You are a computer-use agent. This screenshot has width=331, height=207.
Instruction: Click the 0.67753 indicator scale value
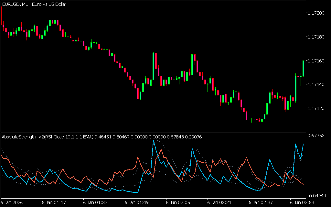point(316,136)
